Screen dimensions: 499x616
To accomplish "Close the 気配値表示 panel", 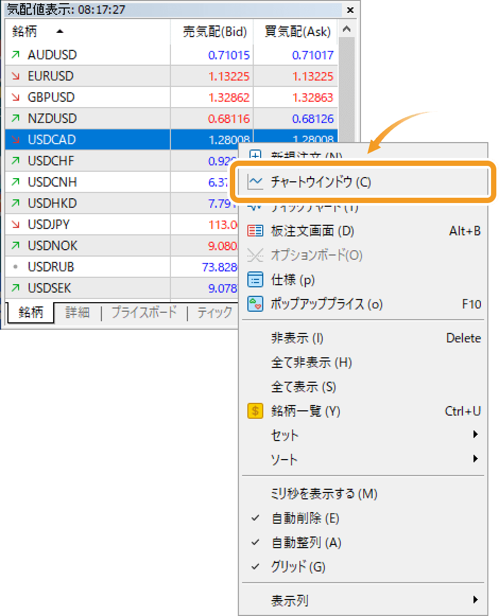I will pos(350,10).
